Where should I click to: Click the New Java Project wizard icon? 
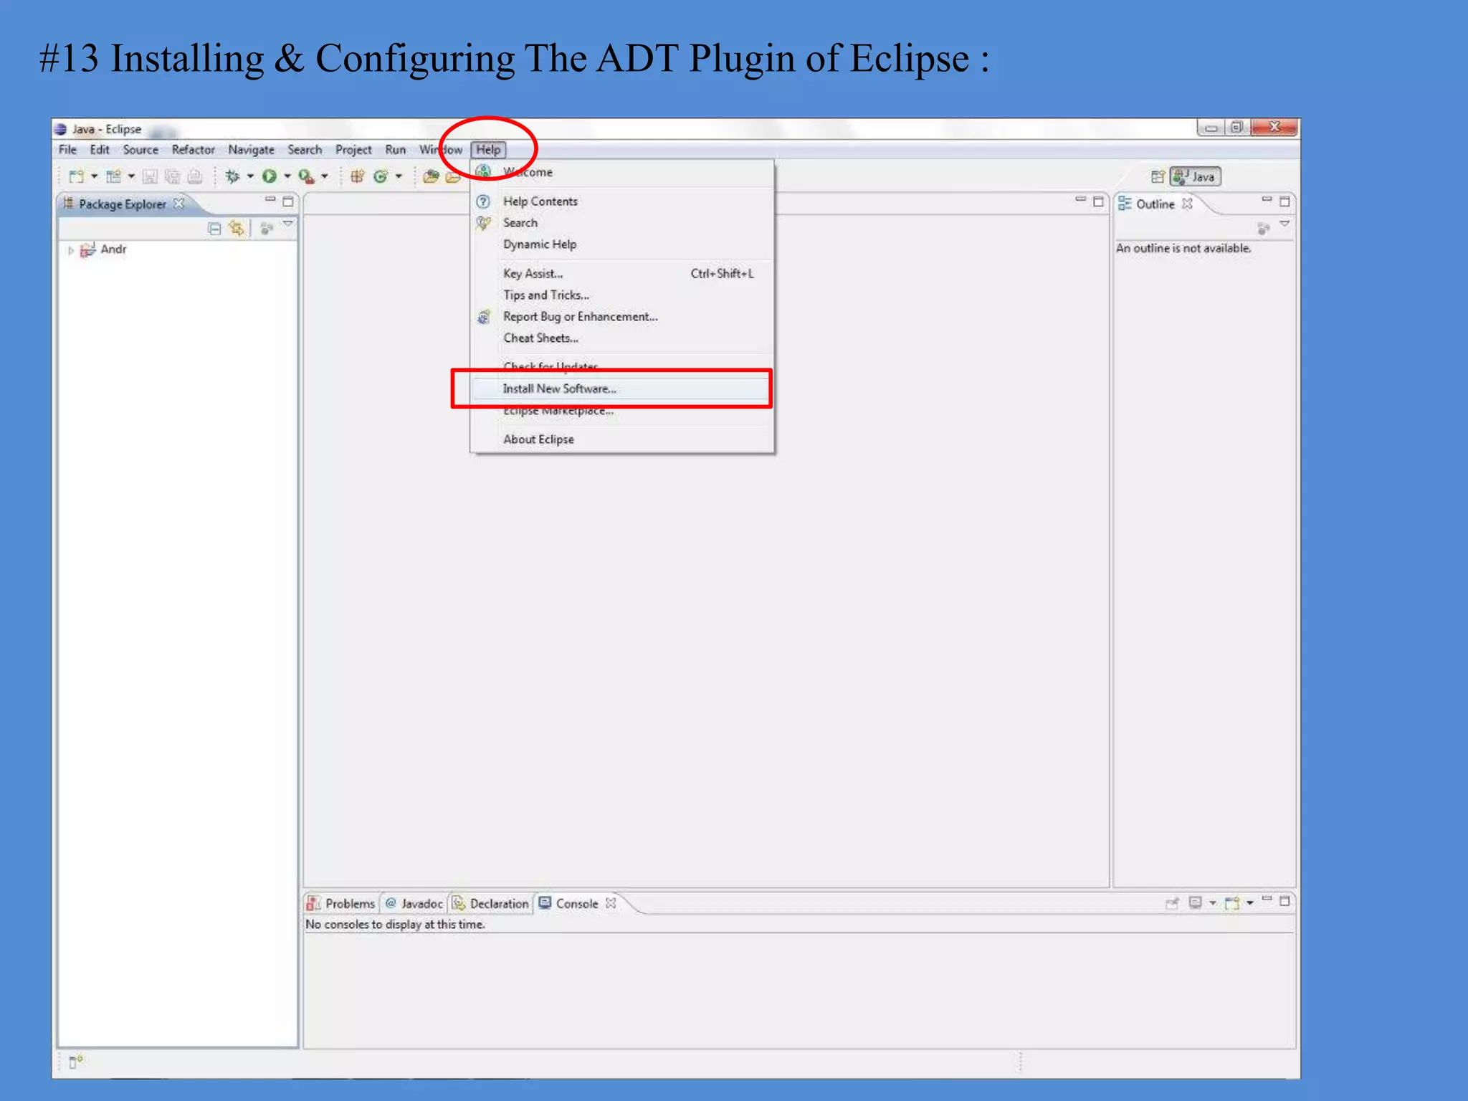[x=113, y=176]
